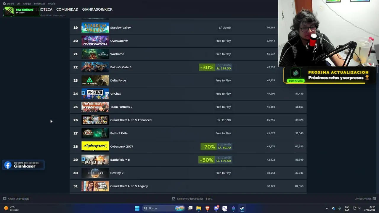Open Discord from the taskbar
The height and width of the screenshot is (213, 379).
pos(216,208)
